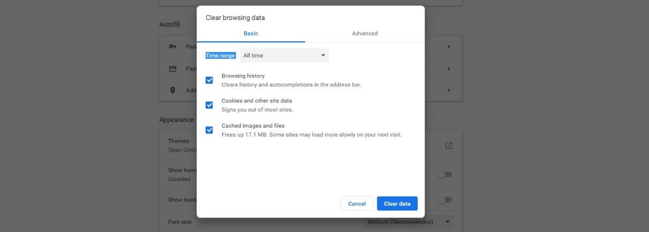Viewport: 649px width, 232px height.
Task: Click the Appearance section heading
Action: click(177, 120)
